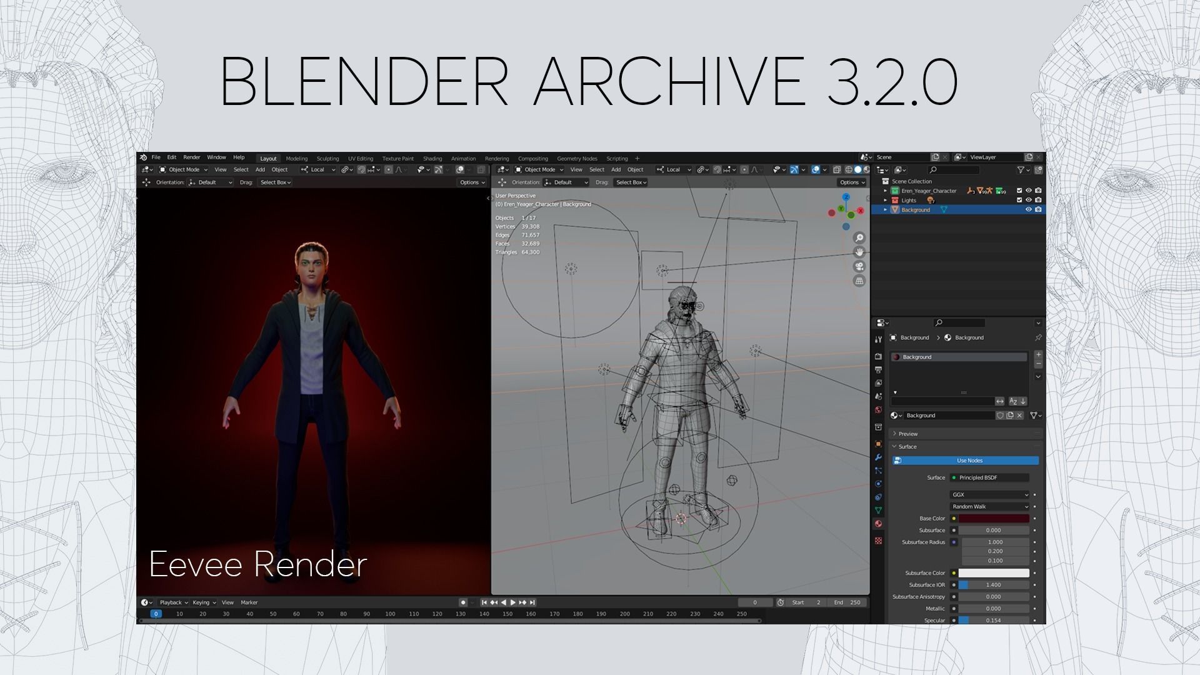Click Principled BSDF surface shader field
This screenshot has height=675, width=1200.
pyautogui.click(x=989, y=477)
